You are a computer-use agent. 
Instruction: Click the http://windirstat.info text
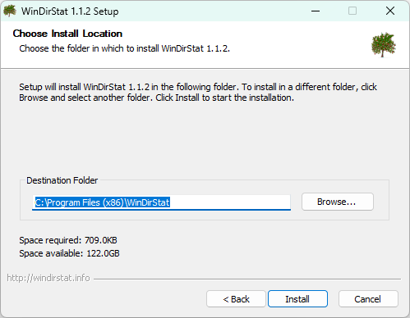[48, 278]
